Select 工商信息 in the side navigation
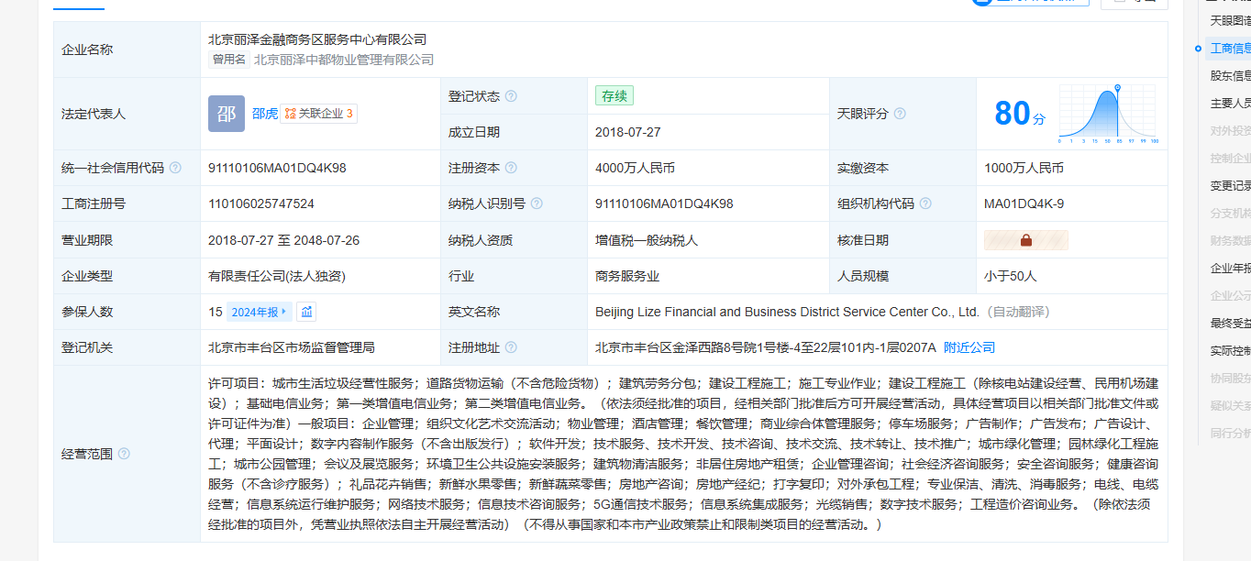Screen dimensions: 1251x561 (1230, 49)
